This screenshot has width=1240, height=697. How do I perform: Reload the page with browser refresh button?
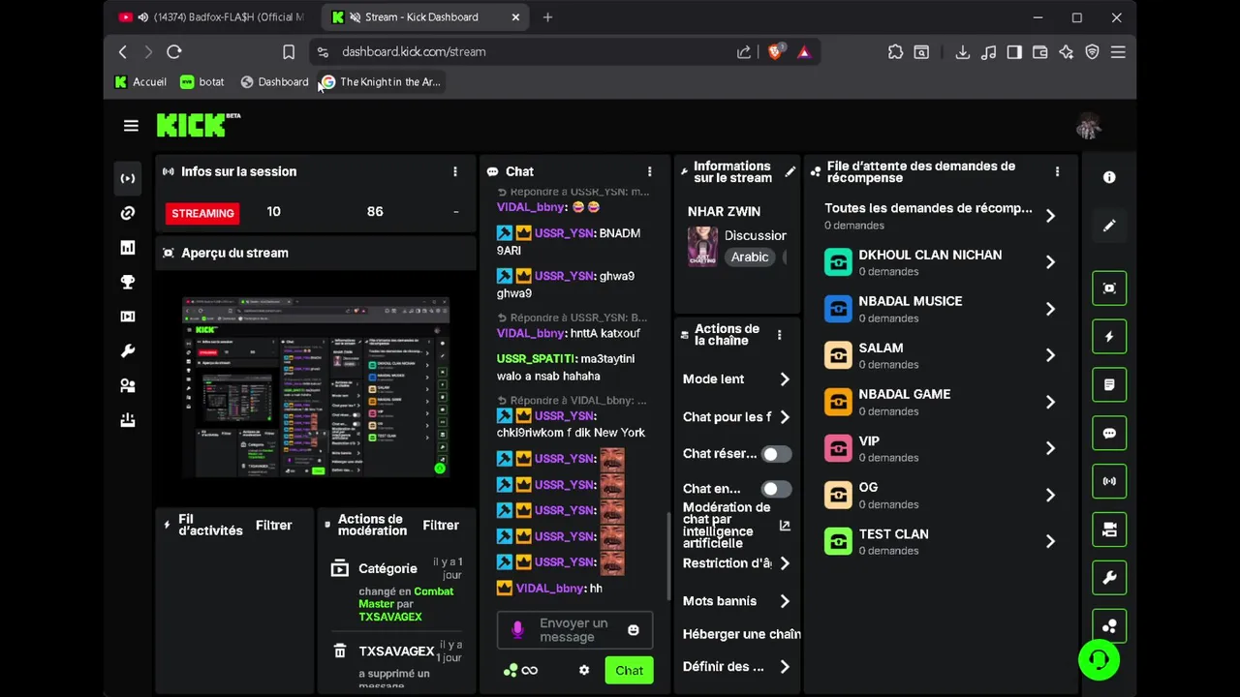click(x=174, y=52)
